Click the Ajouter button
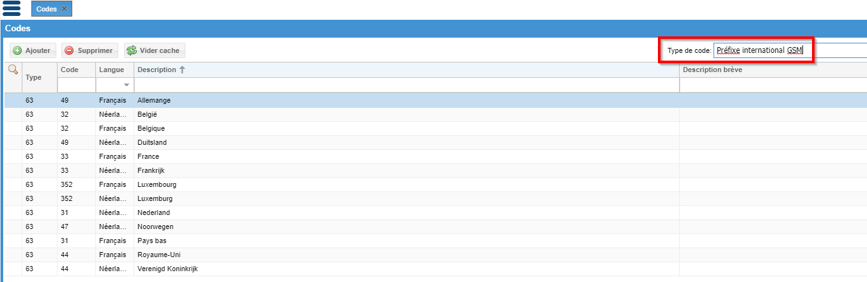Screen dimensions: 867x282 pyautogui.click(x=33, y=50)
